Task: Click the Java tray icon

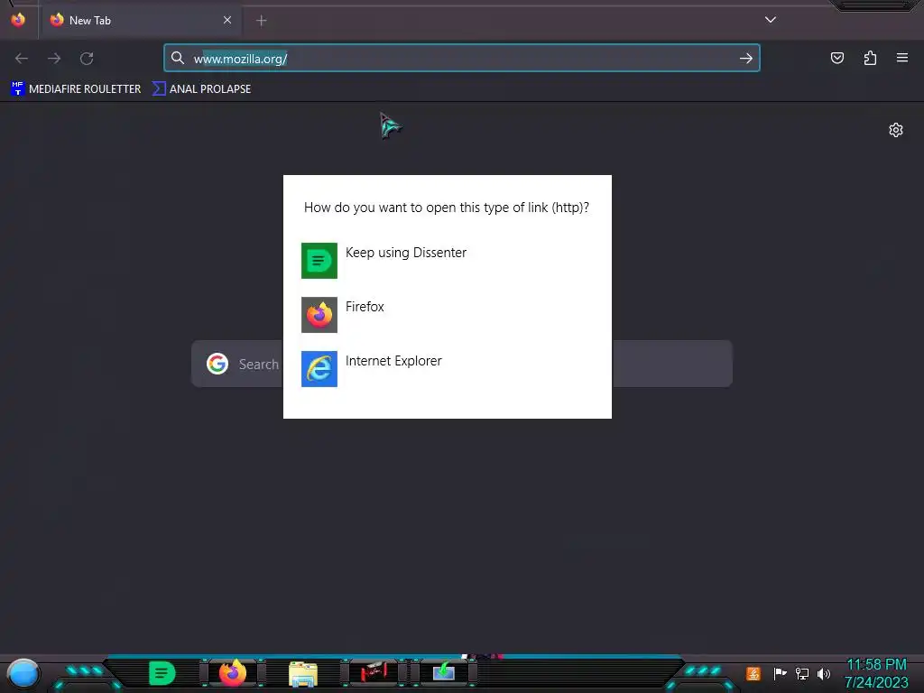Action: 753,673
